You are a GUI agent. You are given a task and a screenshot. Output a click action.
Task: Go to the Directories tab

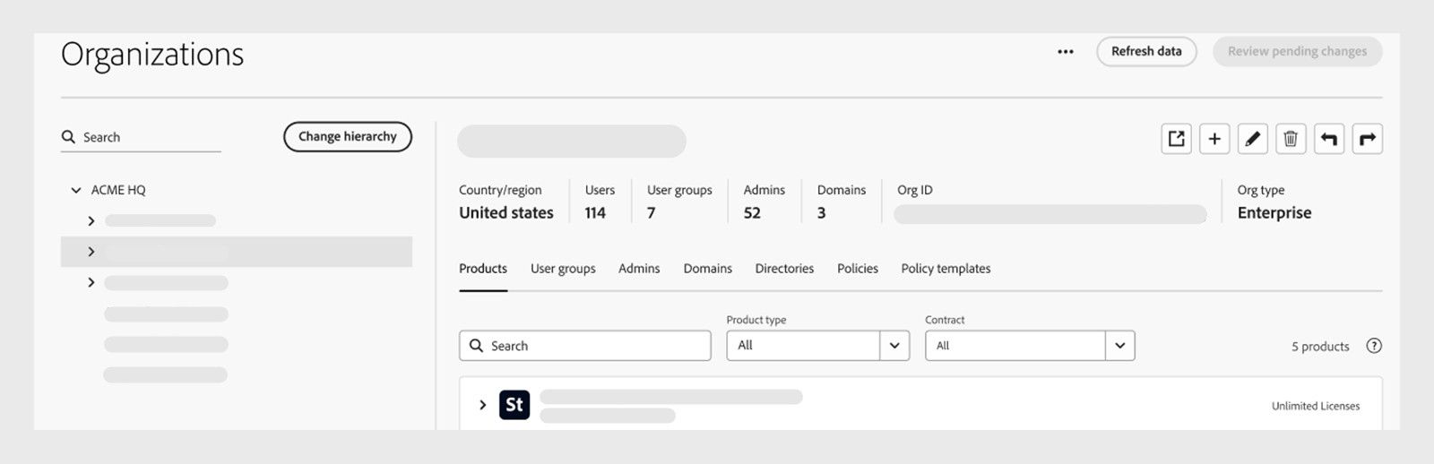pyautogui.click(x=784, y=269)
